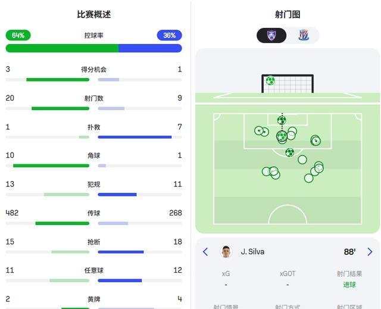Click the goal ball inside the goal net
This screenshot has width=381, height=309.
pos(270,80)
